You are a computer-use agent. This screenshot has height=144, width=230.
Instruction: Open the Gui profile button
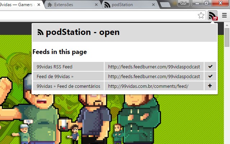(183, 3)
